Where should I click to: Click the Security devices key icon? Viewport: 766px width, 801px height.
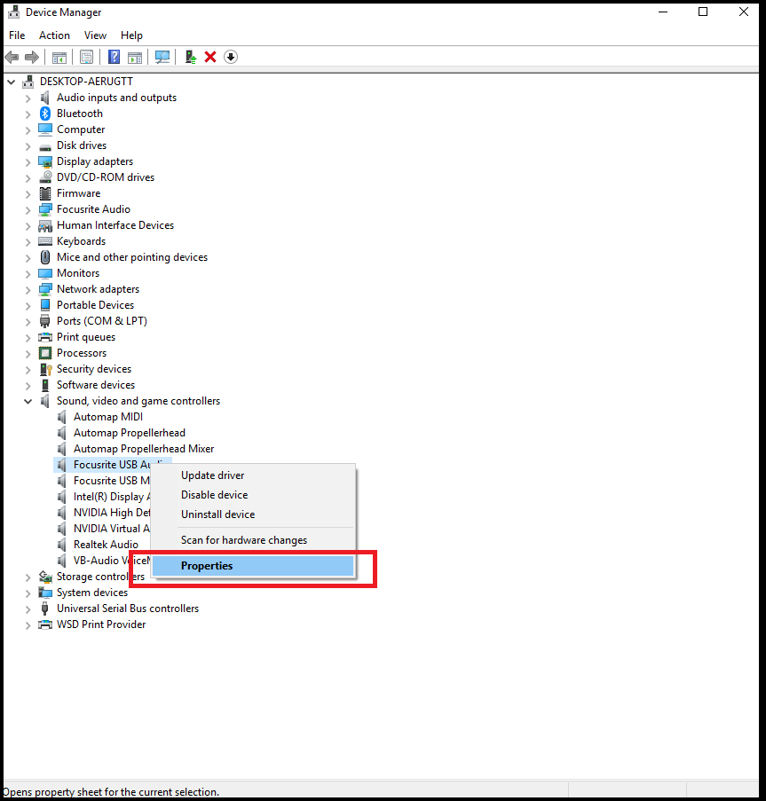45,369
